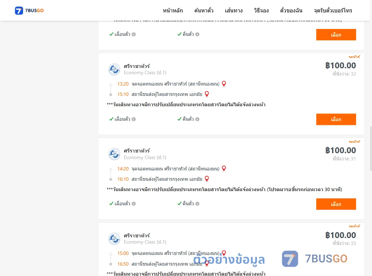Click info icon next to คืนตั๋ว in topmost card
This screenshot has width=372, height=276.
[197, 34]
